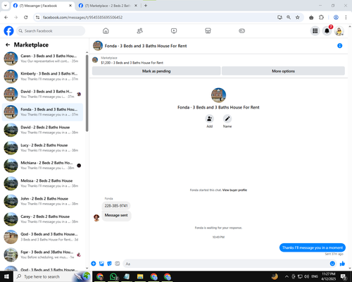This screenshot has width=352, height=282.
Task: Add people to the Fonda chat
Action: click(209, 118)
